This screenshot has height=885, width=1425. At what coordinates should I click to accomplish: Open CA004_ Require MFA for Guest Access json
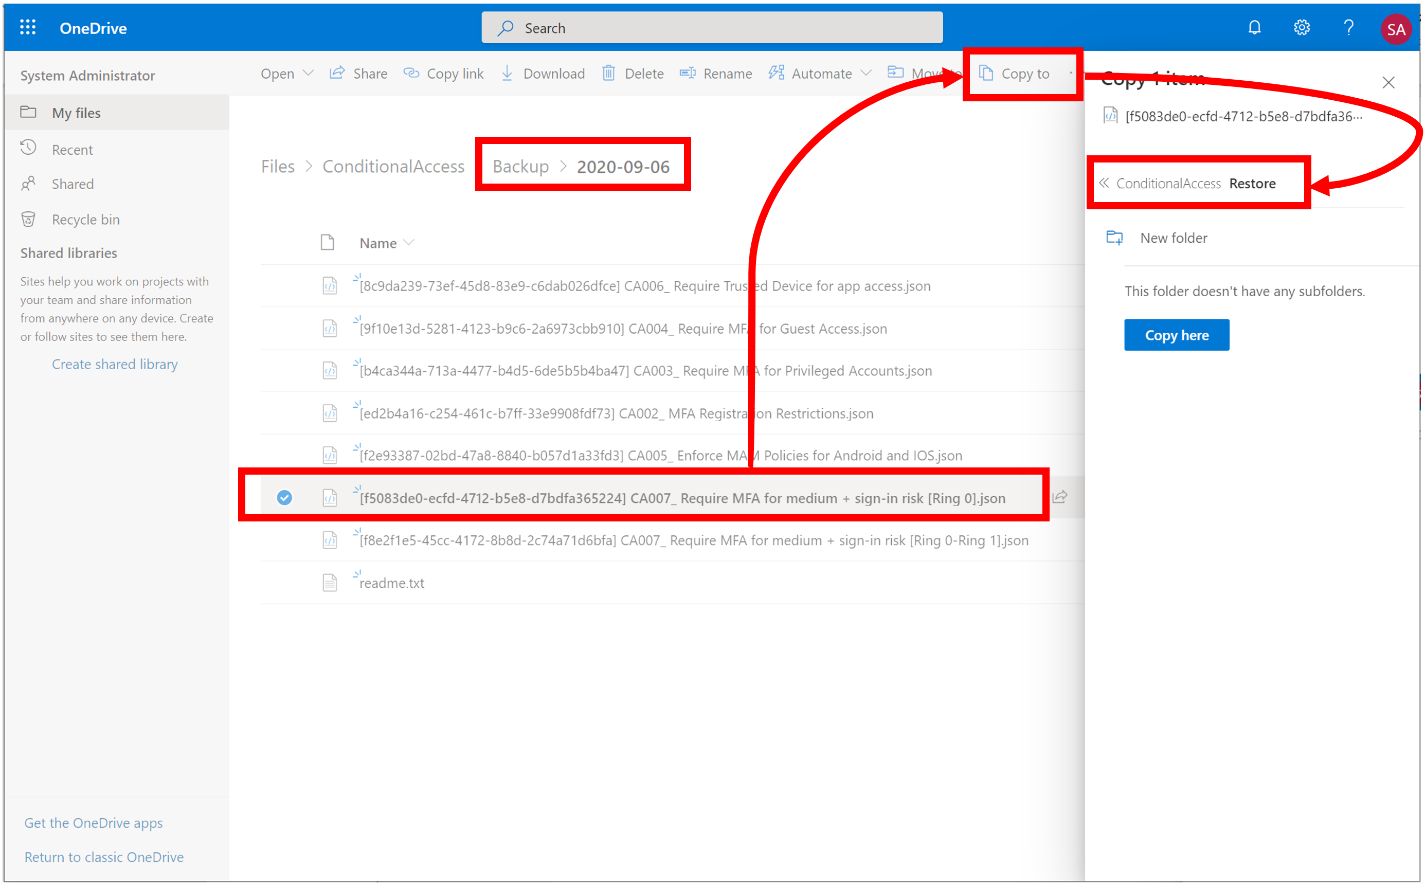tap(623, 329)
